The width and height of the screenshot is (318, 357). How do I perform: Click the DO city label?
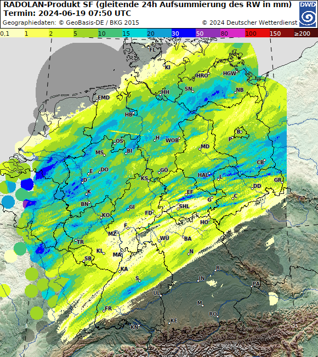click(x=105, y=169)
